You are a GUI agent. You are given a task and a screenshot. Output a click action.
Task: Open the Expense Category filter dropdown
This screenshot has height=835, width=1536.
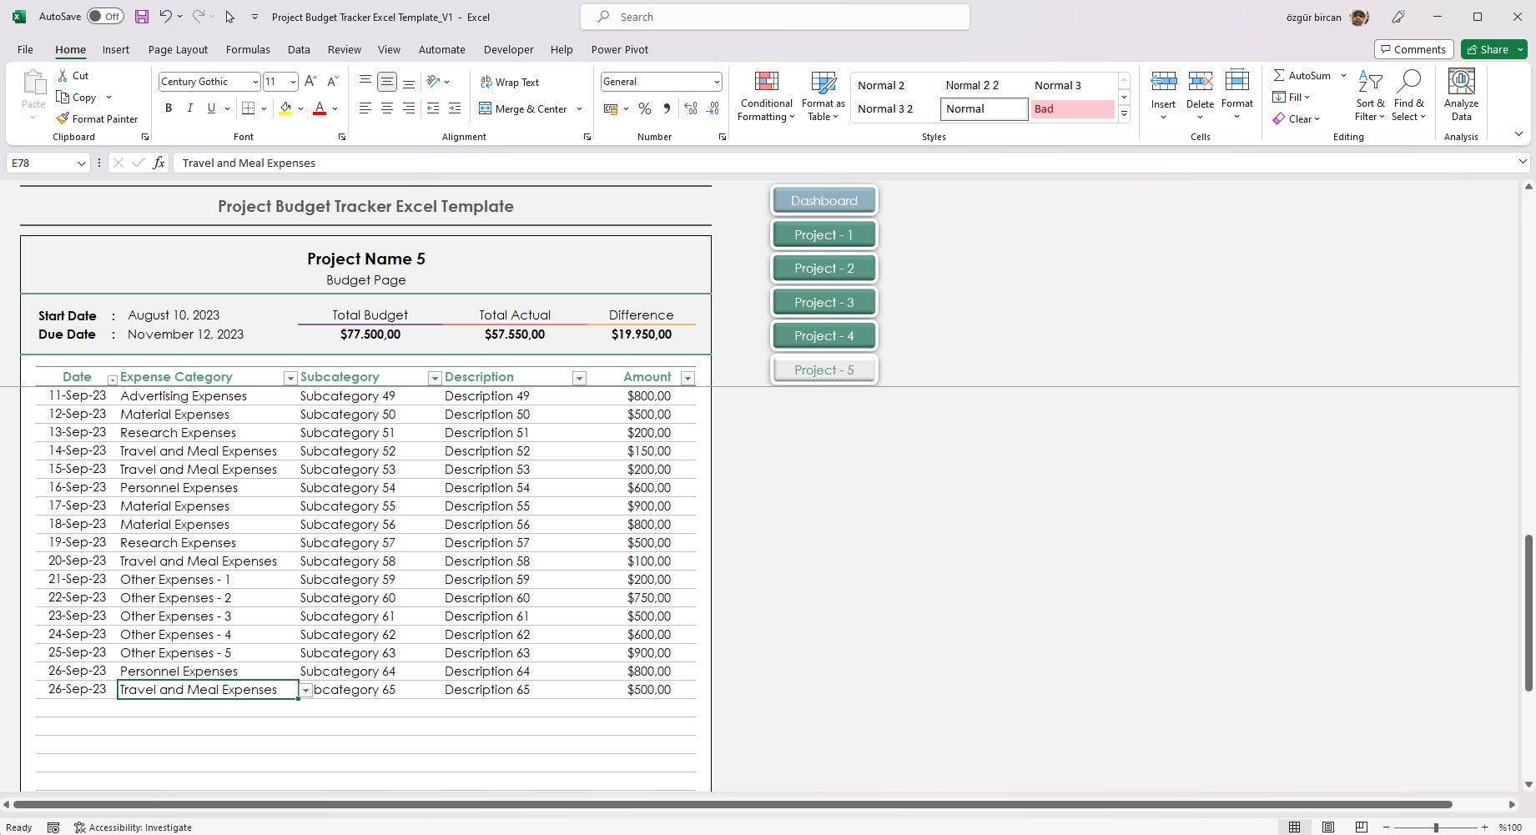pyautogui.click(x=290, y=378)
